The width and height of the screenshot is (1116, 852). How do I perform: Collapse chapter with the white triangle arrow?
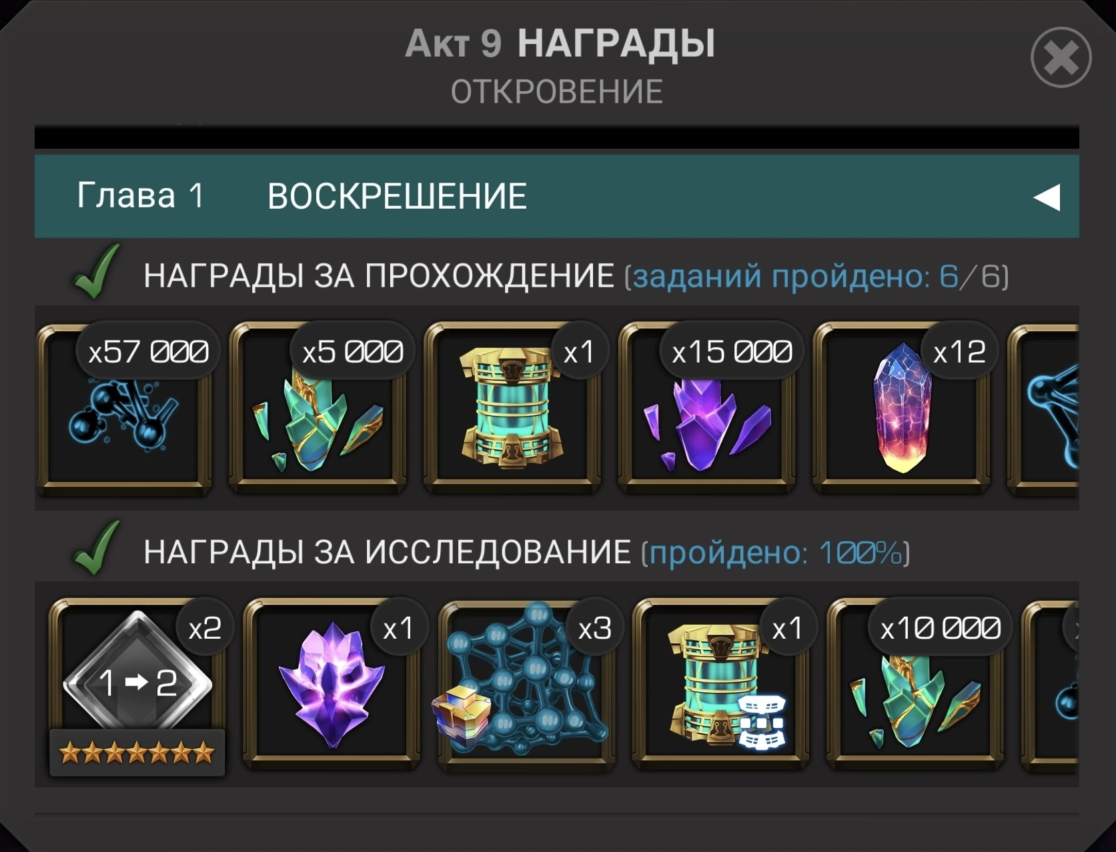1047,197
